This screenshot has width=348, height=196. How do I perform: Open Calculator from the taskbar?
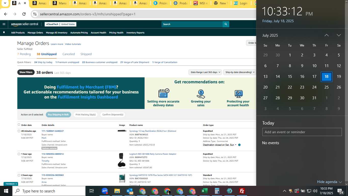[x=217, y=191]
